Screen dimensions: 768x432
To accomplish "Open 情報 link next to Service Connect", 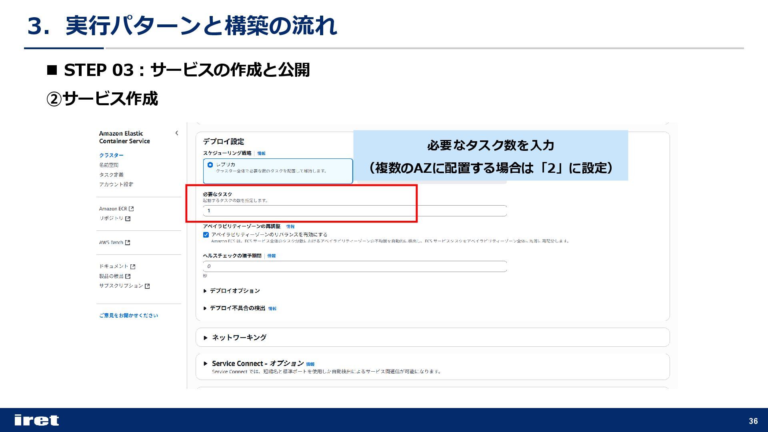I will [310, 364].
